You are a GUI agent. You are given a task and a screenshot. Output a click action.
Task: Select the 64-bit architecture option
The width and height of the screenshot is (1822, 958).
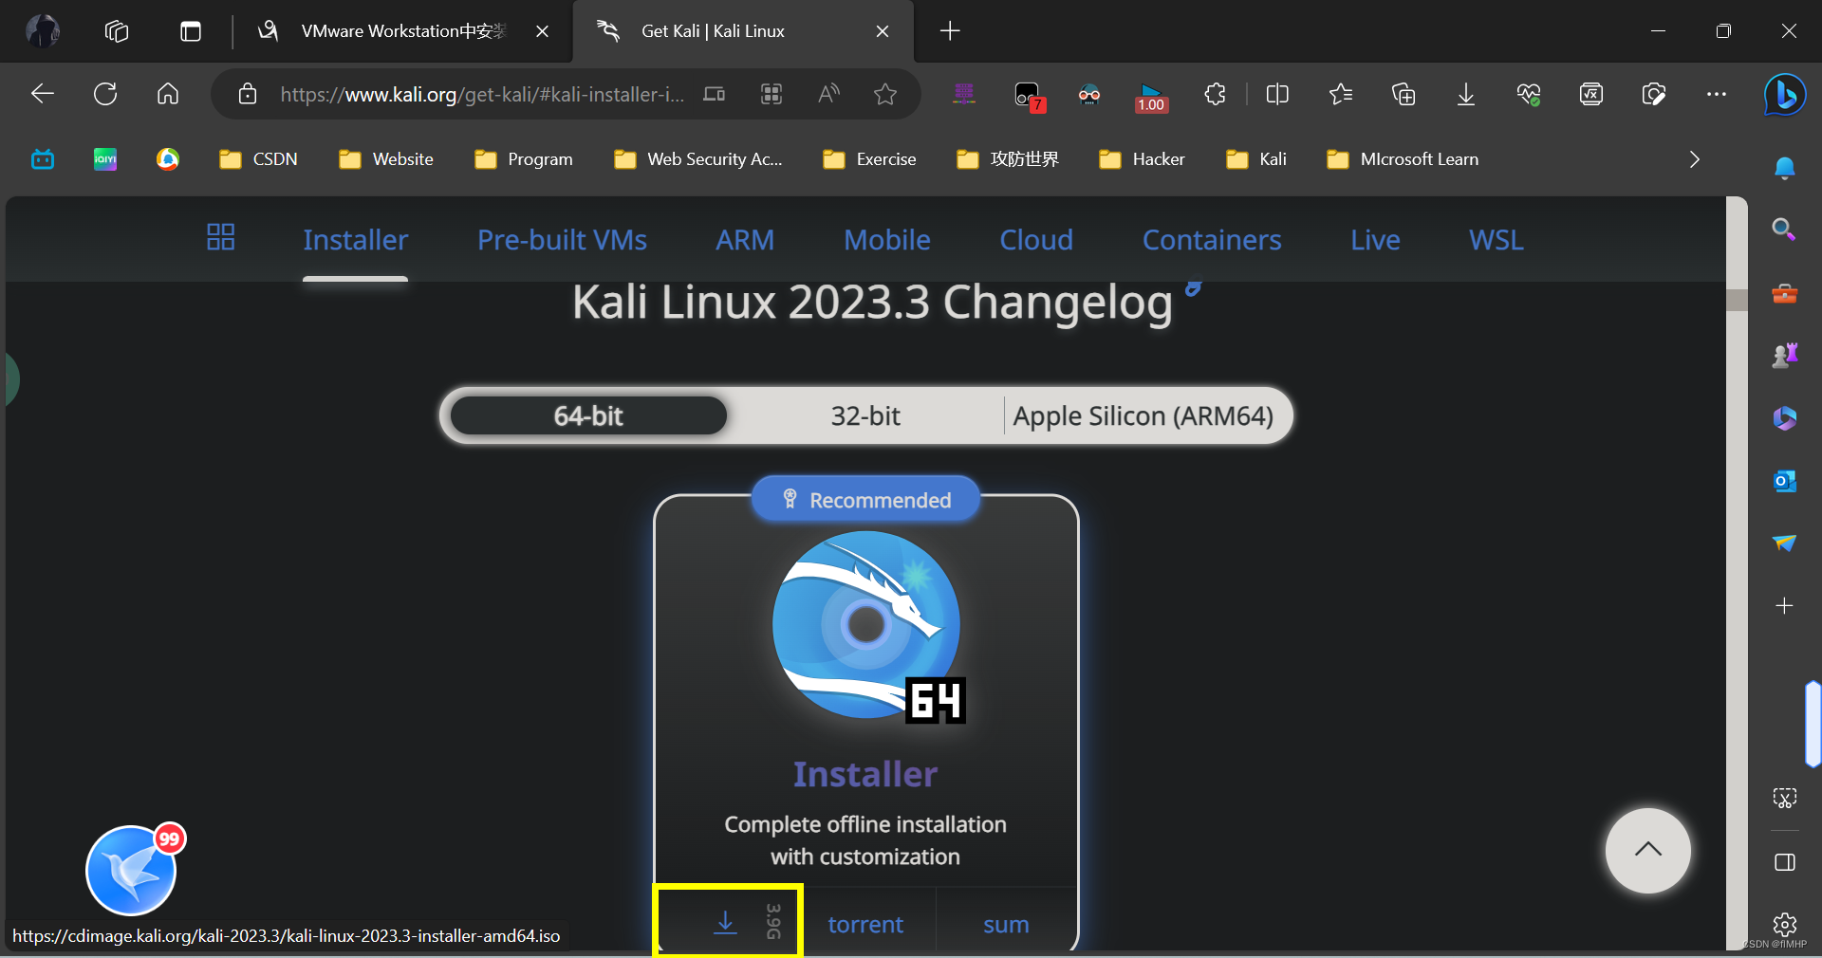pos(588,415)
